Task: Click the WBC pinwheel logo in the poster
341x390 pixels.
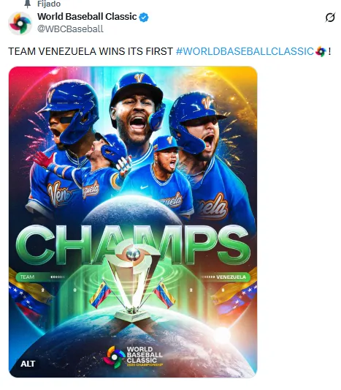Action: (114, 357)
